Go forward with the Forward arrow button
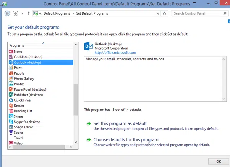The height and width of the screenshot is (167, 230). [15, 13]
